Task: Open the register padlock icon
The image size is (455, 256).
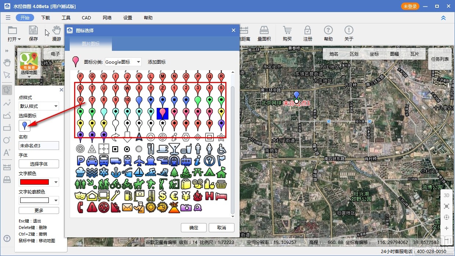Action: [308, 34]
